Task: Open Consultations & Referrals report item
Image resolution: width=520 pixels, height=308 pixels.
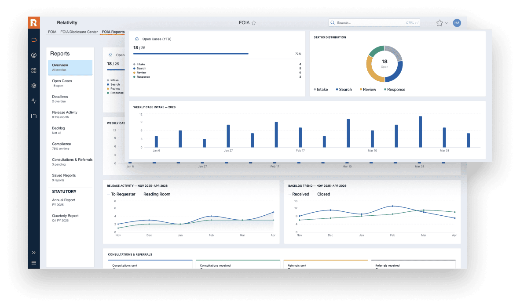Action: tap(71, 162)
